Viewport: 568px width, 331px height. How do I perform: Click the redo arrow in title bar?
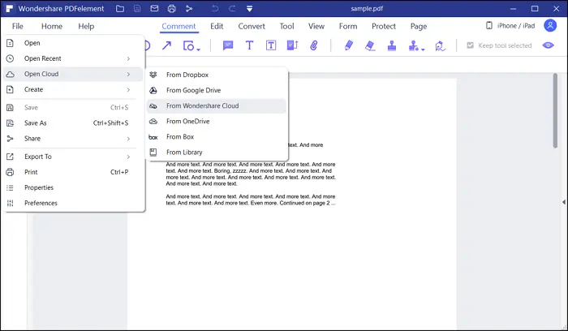pos(232,8)
